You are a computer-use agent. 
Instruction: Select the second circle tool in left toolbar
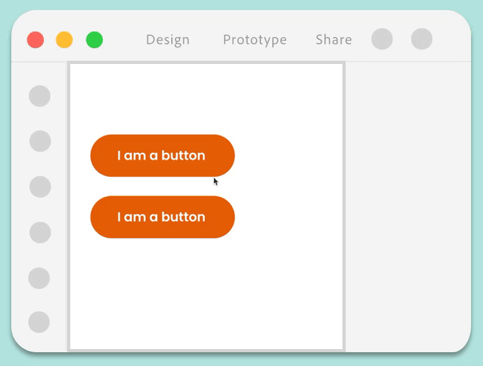(x=40, y=141)
